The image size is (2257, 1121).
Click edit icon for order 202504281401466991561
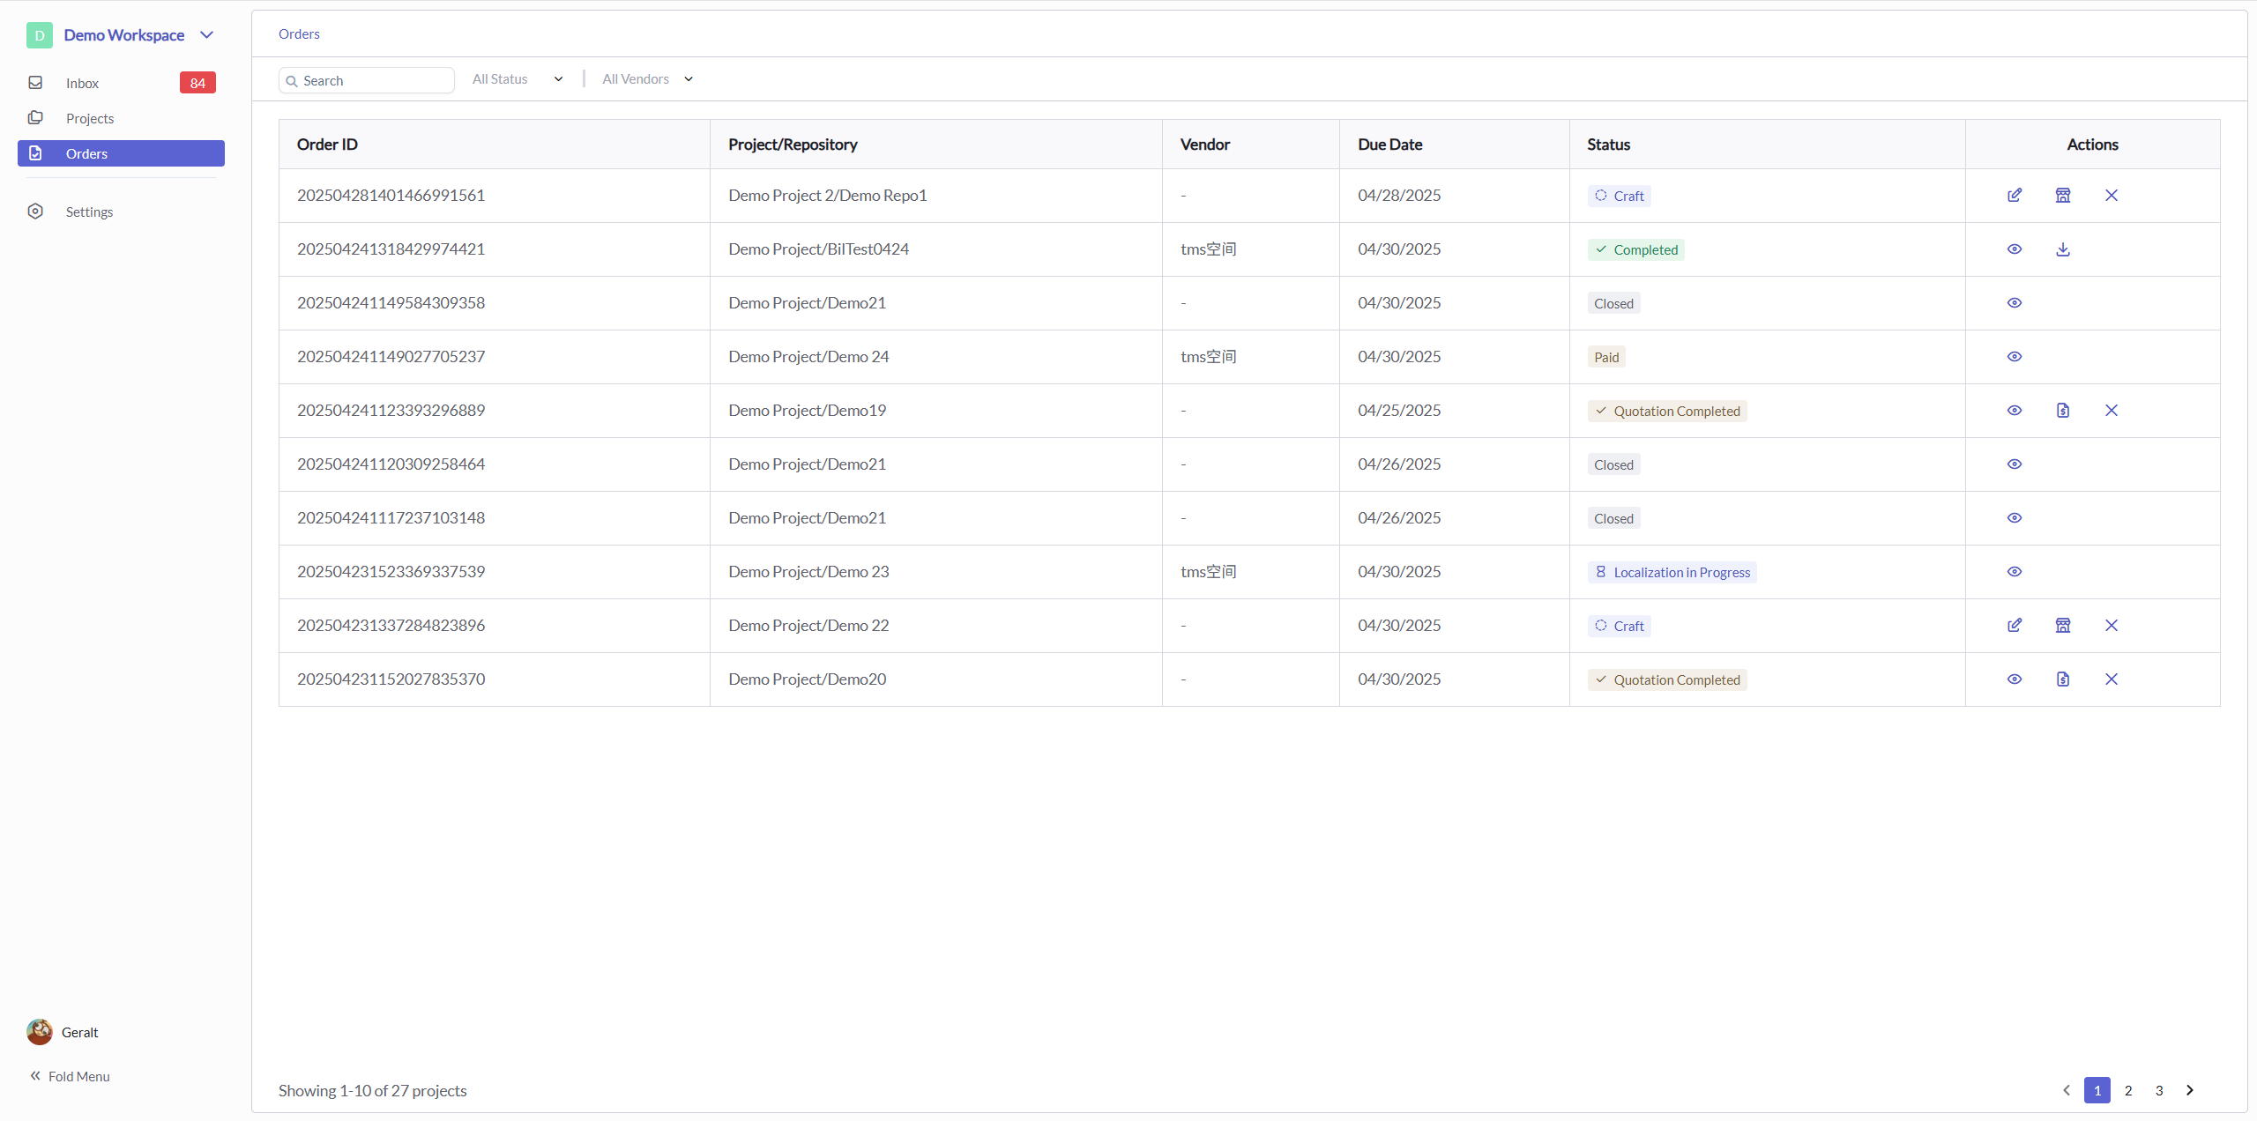[x=2015, y=195]
